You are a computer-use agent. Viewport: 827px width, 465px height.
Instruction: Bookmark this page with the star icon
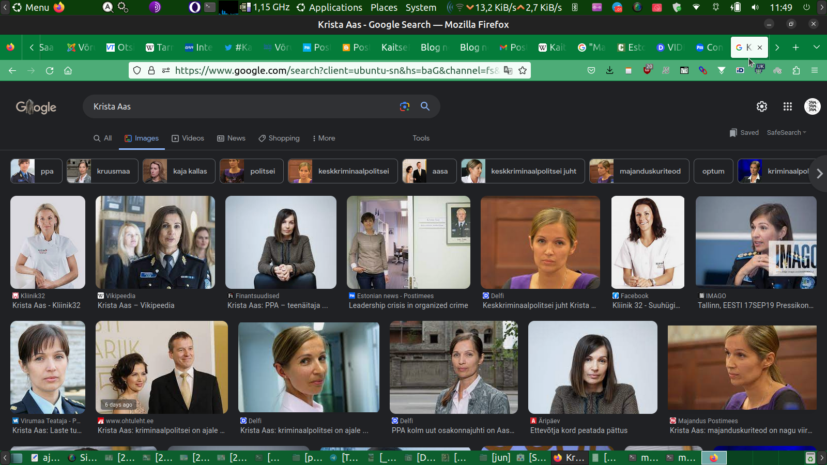point(523,70)
